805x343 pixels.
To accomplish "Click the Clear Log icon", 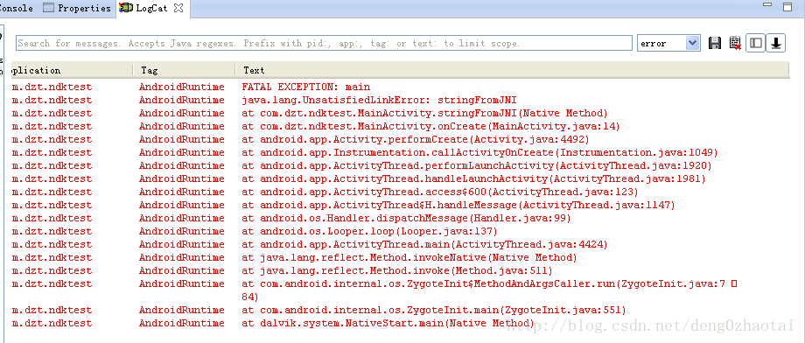I will tap(735, 43).
